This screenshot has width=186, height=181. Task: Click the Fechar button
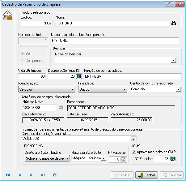tap(147, 175)
